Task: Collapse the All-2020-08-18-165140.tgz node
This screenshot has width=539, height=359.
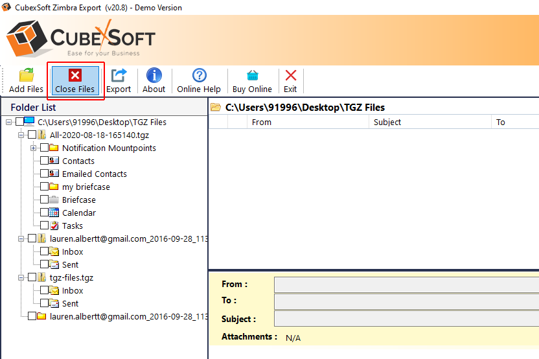Action: 21,135
